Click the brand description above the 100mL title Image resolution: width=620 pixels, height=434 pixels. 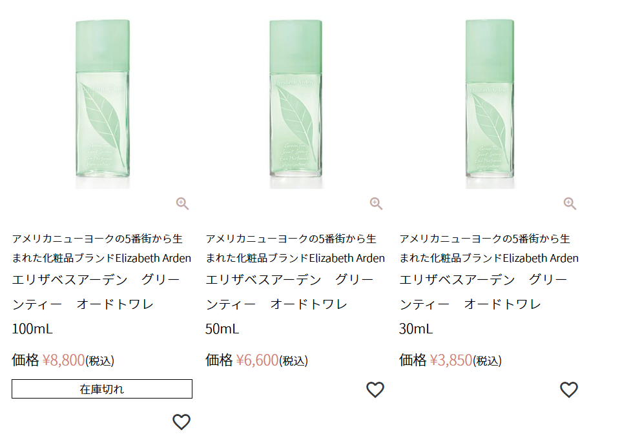101,248
